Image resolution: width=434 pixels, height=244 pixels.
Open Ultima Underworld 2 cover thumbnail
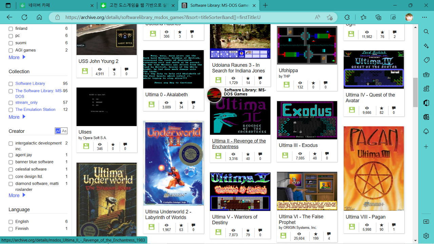(174, 163)
